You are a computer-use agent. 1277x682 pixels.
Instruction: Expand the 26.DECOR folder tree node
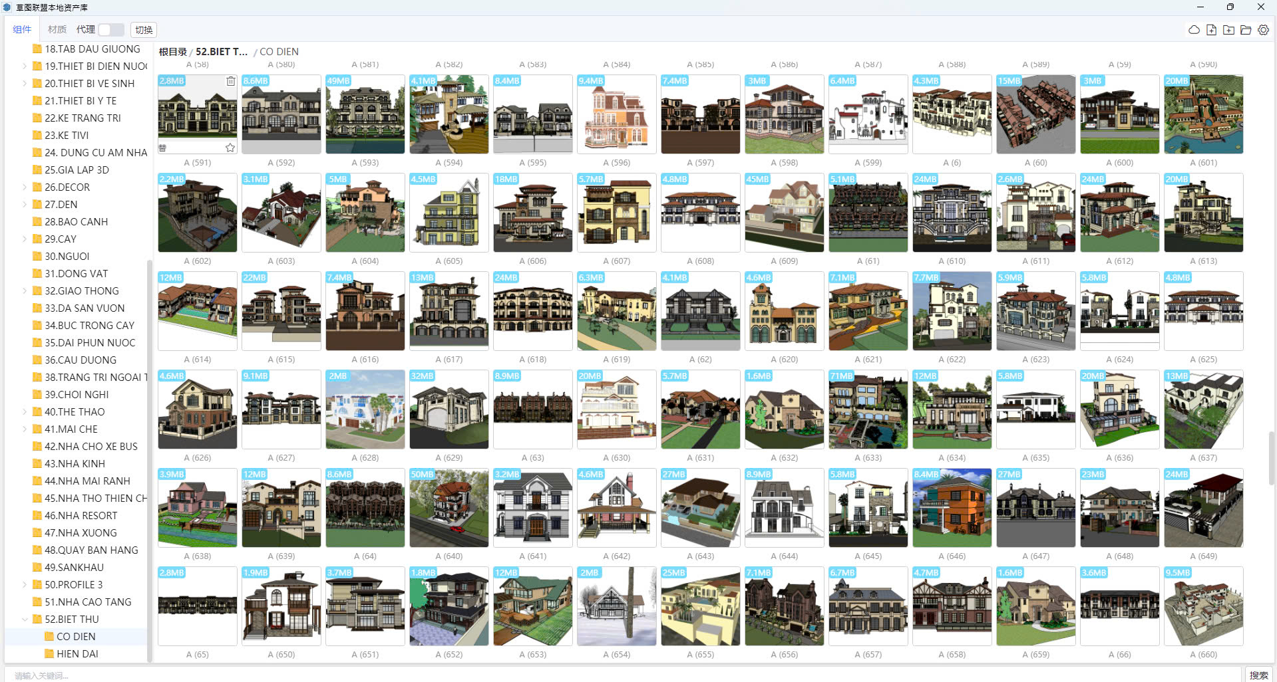pyautogui.click(x=25, y=187)
